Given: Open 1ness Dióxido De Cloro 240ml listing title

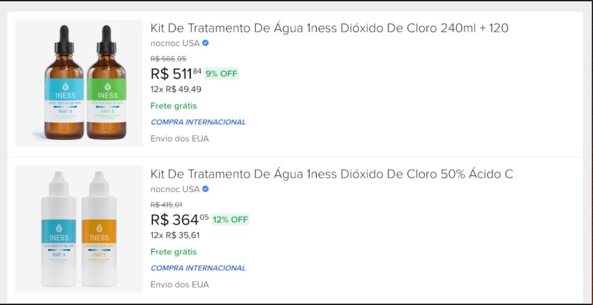Looking at the screenshot, I should point(329,28).
